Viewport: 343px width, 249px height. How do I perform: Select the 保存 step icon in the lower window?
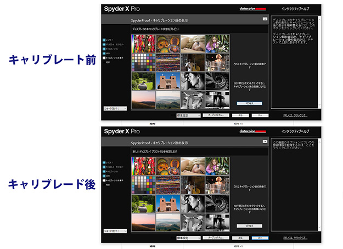(x=104, y=175)
